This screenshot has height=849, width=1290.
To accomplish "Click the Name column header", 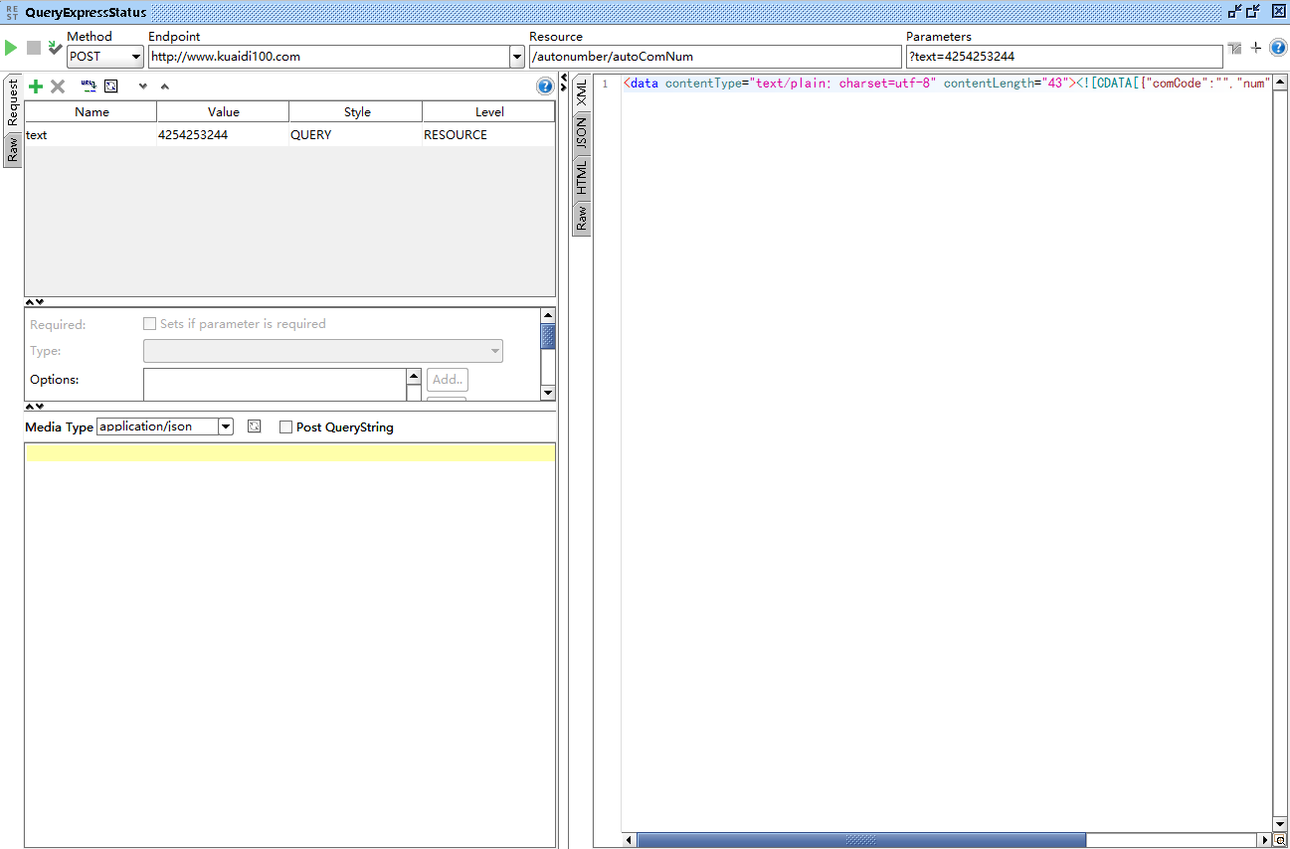I will pyautogui.click(x=92, y=112).
